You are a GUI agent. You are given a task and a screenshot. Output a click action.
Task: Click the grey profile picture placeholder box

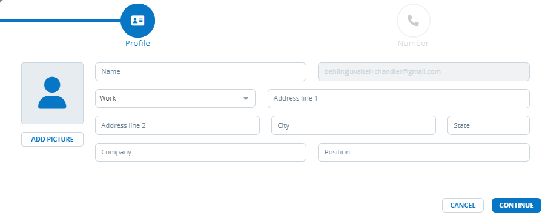coord(53,93)
